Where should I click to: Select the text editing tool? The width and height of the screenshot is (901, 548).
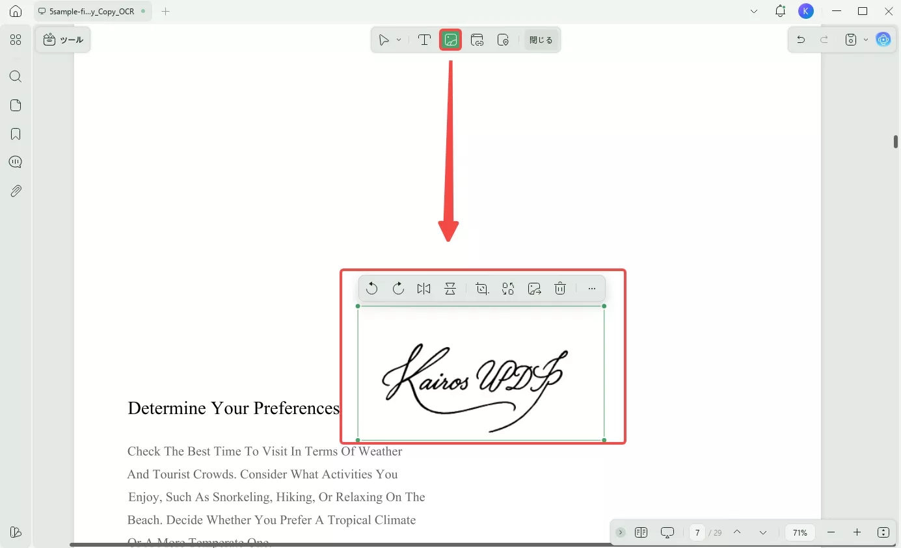click(424, 40)
